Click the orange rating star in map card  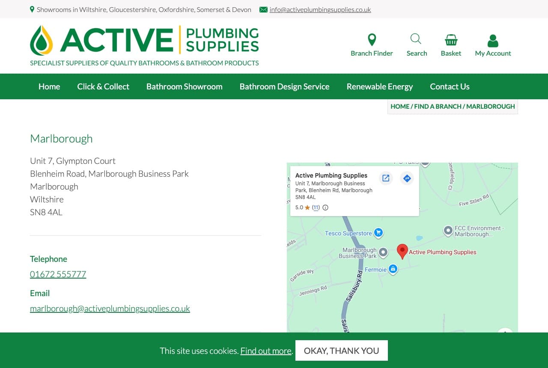[x=307, y=208]
